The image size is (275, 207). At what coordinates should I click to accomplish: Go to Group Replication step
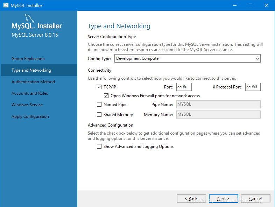[x=28, y=59]
